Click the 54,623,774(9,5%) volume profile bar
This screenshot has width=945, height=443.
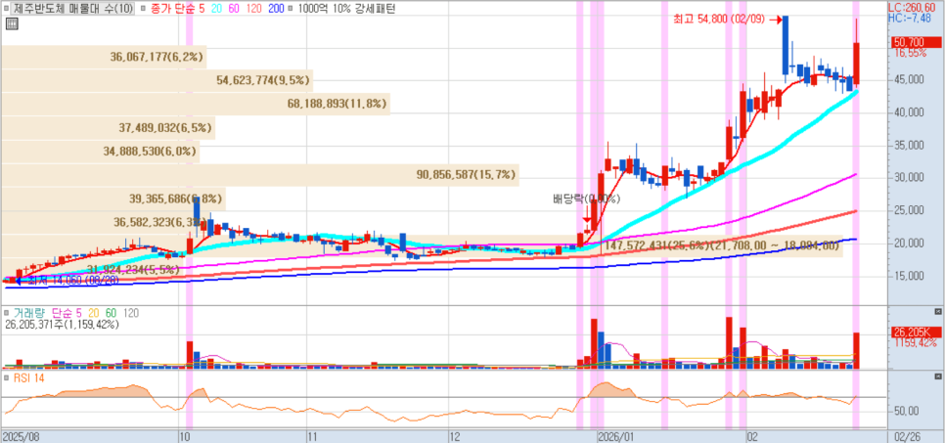coord(157,80)
